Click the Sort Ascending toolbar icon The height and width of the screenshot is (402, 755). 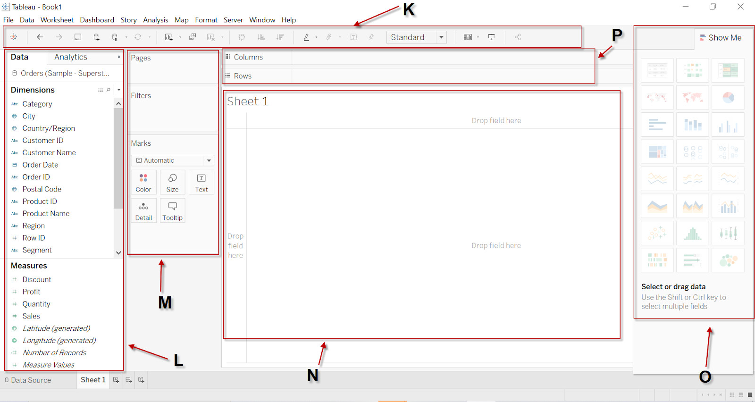click(261, 37)
